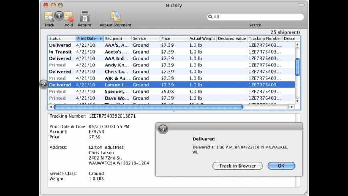Click the Price column header
348x196 pixels.
click(x=173, y=38)
